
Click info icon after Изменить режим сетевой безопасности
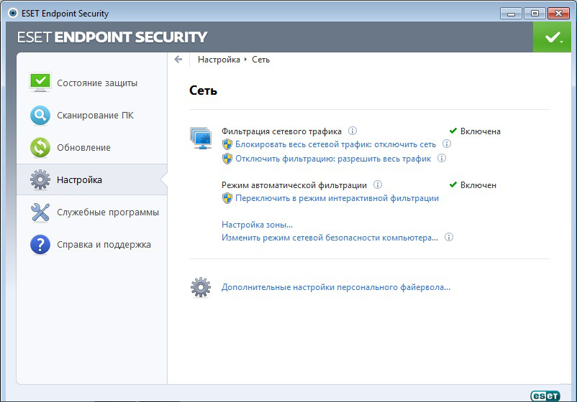coord(449,238)
